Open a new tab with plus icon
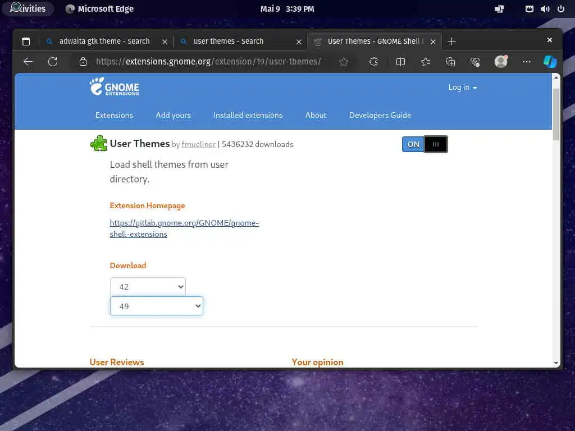The image size is (575, 431). 452,42
